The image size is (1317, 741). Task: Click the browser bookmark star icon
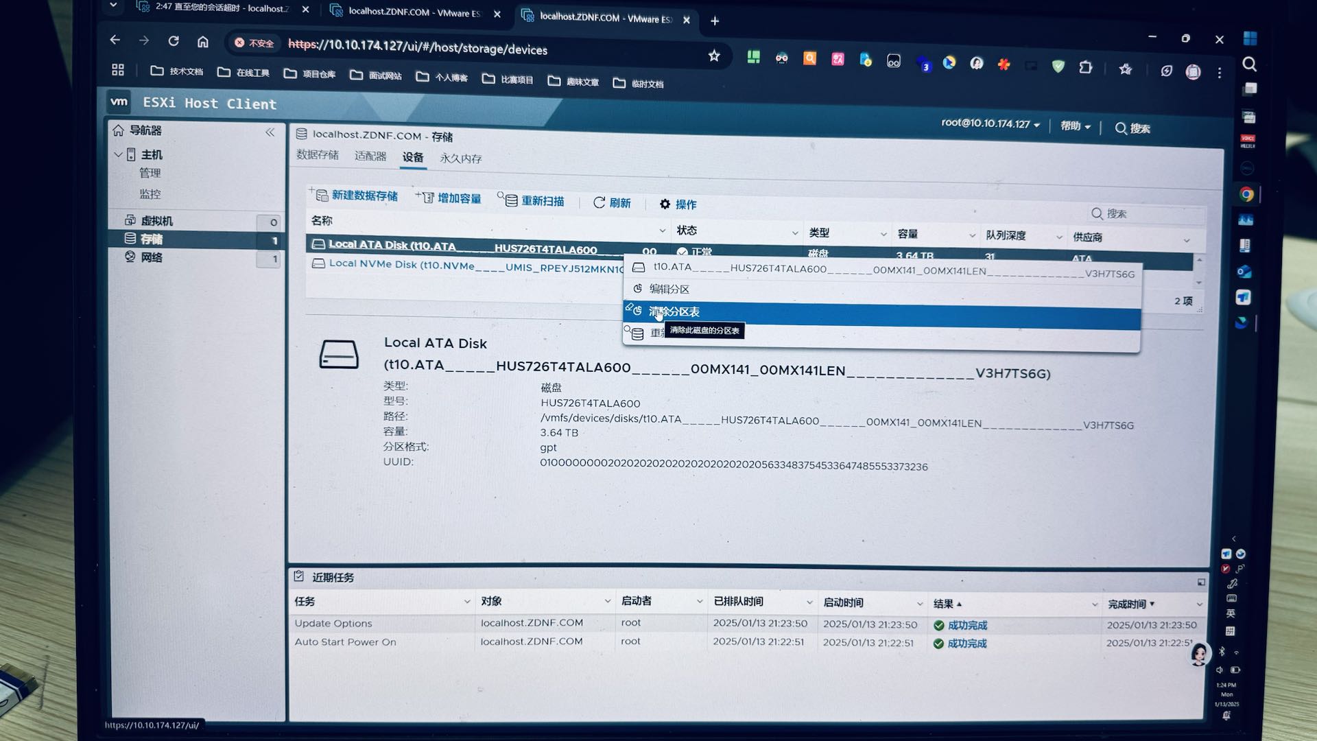(x=714, y=56)
